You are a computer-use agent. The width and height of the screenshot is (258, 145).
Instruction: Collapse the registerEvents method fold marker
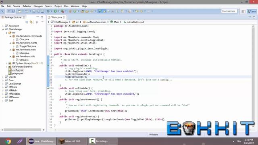[53, 116]
